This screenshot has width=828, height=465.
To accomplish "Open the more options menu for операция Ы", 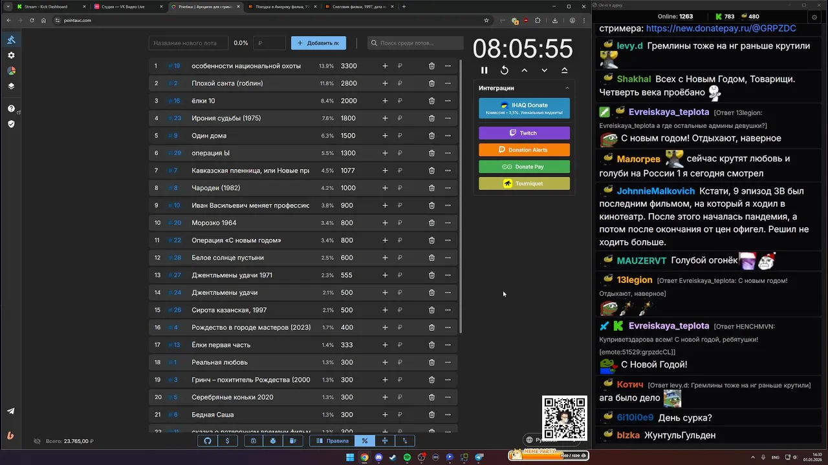I will tap(448, 153).
